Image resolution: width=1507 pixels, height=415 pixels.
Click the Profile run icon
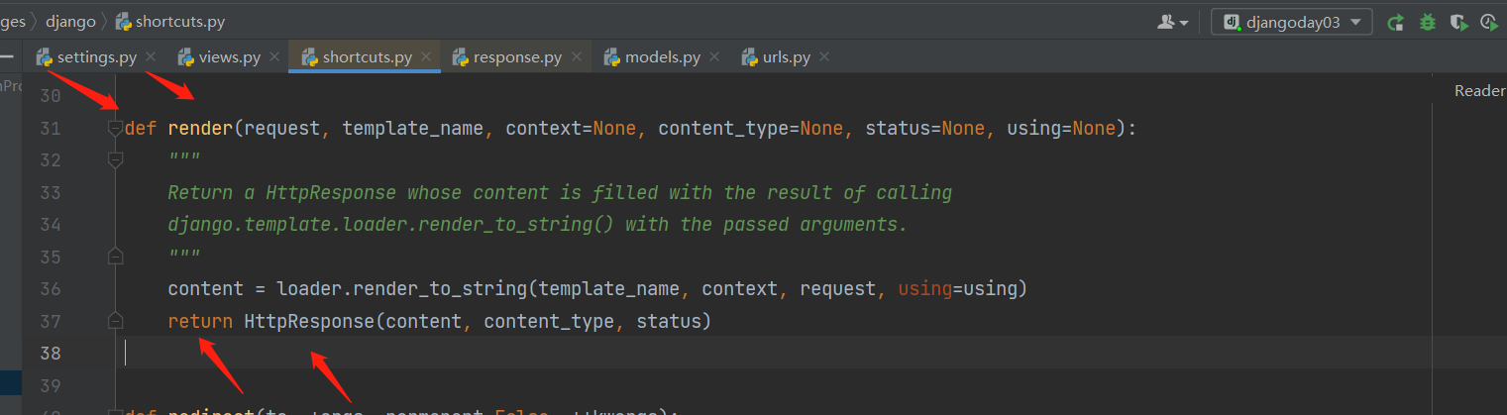[1488, 22]
